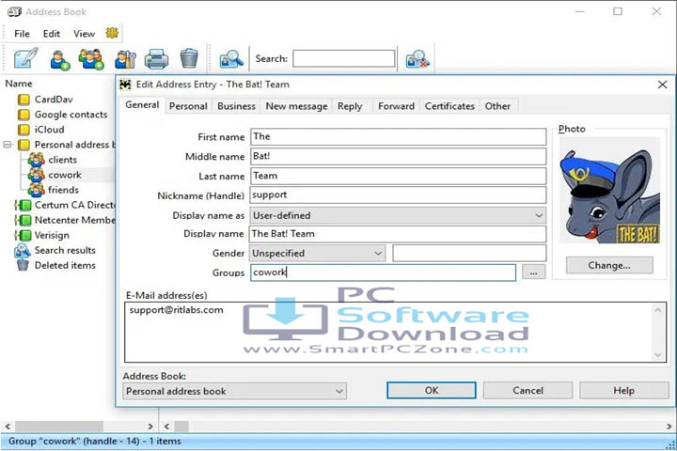Viewport: 677px width, 451px height.
Task: Close the Edit Address Entry dialog
Action: coord(662,85)
